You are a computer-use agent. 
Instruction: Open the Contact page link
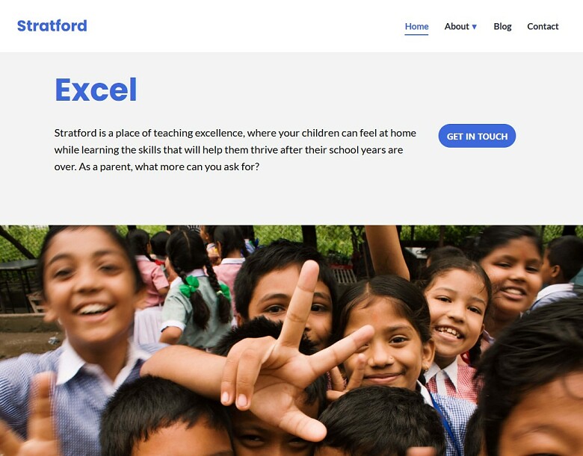coord(543,26)
